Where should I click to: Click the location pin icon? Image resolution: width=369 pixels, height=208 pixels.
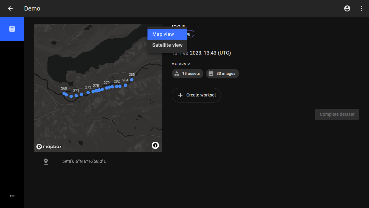point(46,162)
